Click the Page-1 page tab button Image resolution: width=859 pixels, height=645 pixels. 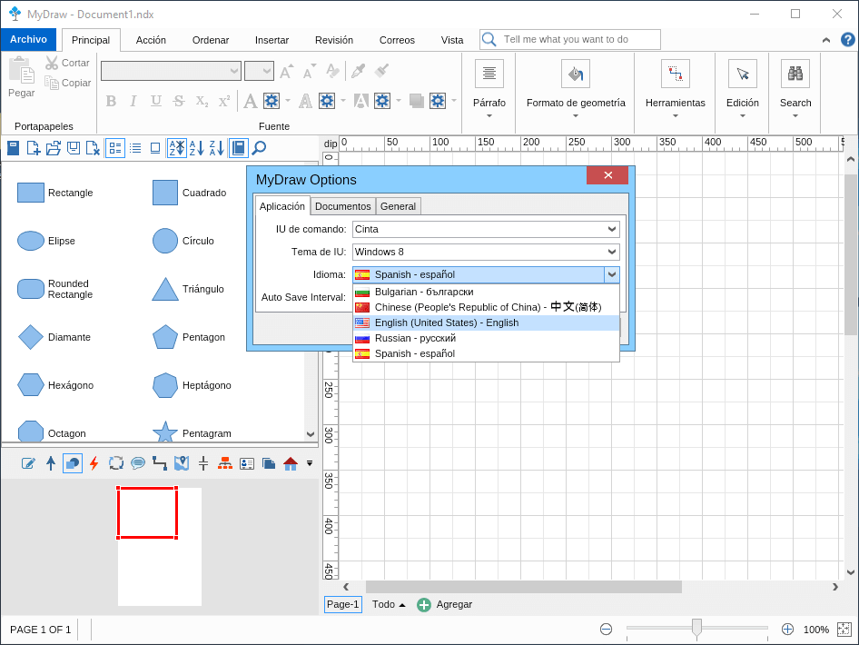click(x=342, y=604)
